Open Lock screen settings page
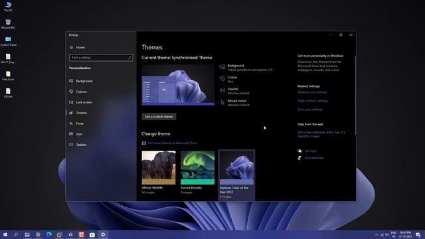425x239 pixels. pyautogui.click(x=80, y=102)
